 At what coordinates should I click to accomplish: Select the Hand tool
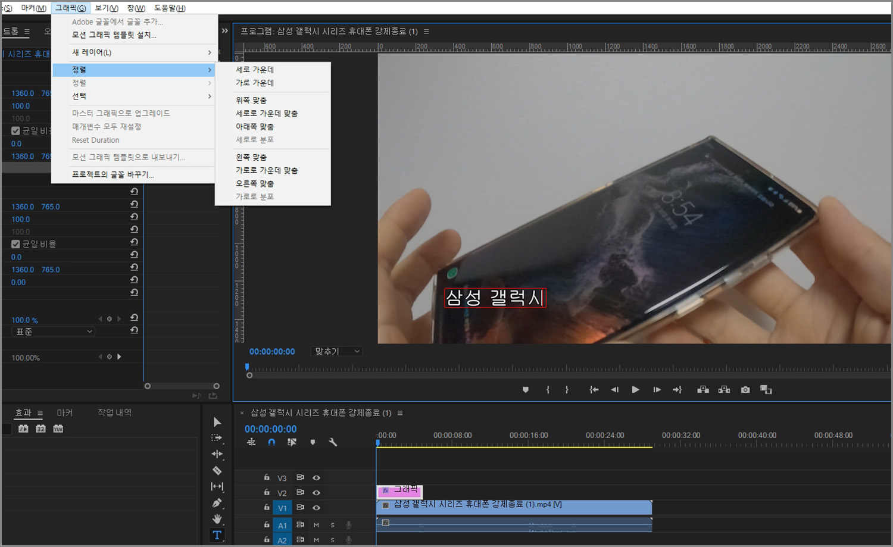pyautogui.click(x=217, y=519)
